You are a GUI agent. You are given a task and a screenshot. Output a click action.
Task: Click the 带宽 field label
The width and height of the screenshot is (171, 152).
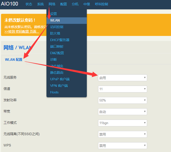[7, 111]
